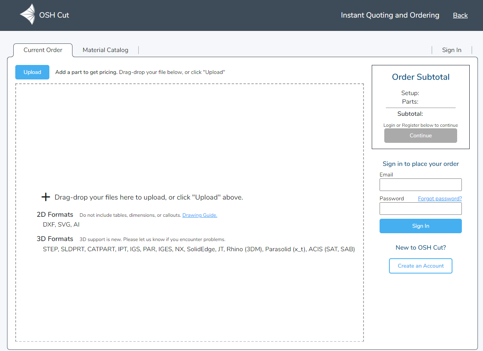Open the Material Catalog tab
Screen dimensions: 483x351
click(x=105, y=50)
